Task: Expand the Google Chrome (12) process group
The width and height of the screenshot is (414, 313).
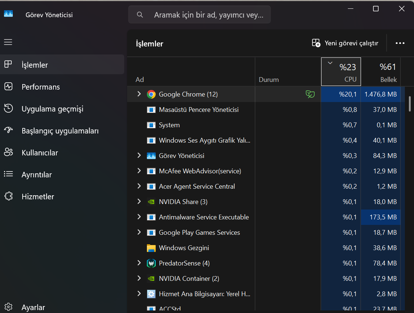Action: [139, 94]
